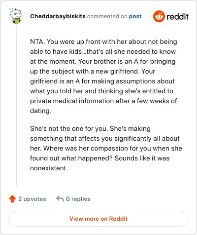The height and width of the screenshot is (235, 197).
Task: Open the "0 replies" label
Action: pyautogui.click(x=78, y=199)
